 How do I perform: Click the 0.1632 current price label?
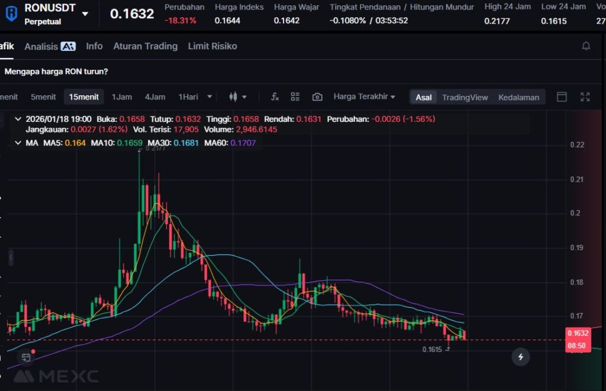[577, 333]
